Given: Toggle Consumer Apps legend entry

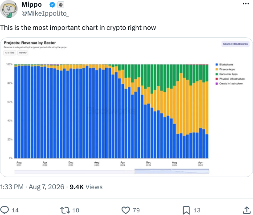Looking at the screenshot, I should 227,74.
